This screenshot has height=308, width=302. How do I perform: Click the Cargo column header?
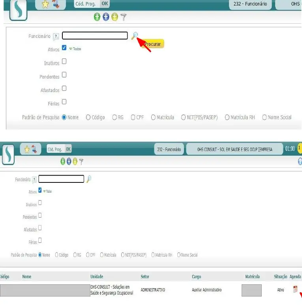pos(196,277)
